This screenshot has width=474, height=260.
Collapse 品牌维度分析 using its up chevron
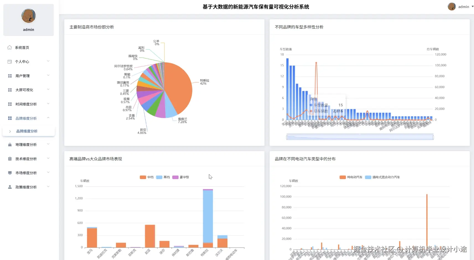click(x=48, y=118)
